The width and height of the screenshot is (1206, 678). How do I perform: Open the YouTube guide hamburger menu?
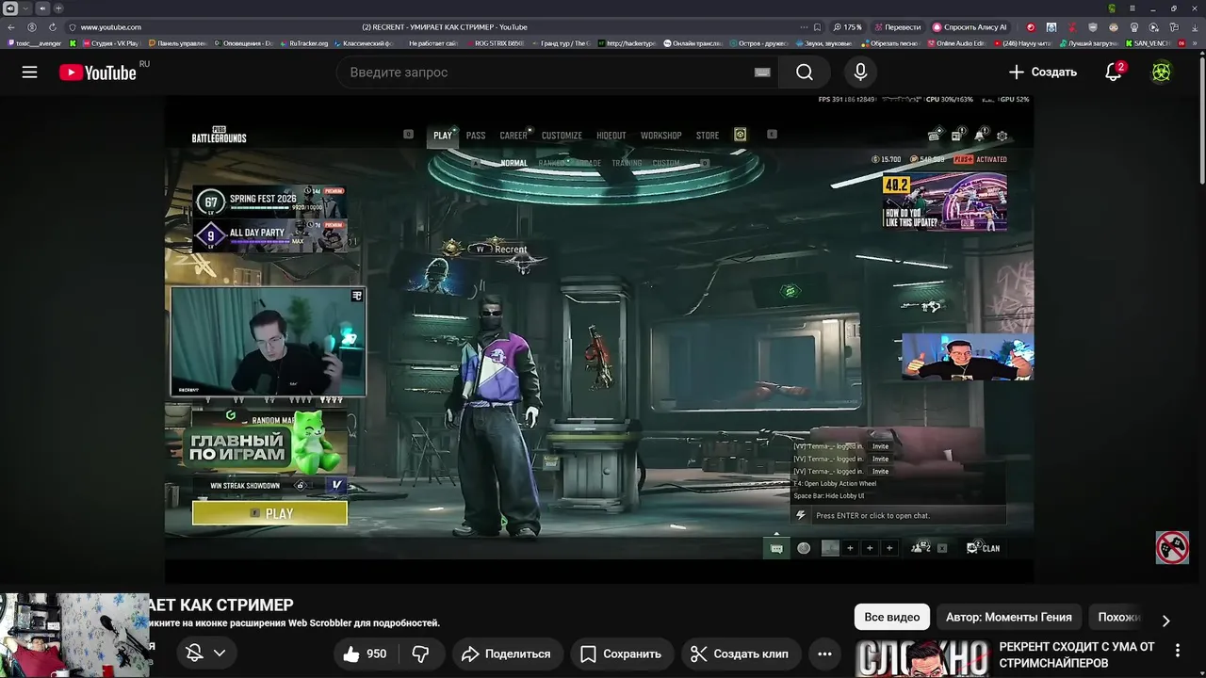point(29,72)
